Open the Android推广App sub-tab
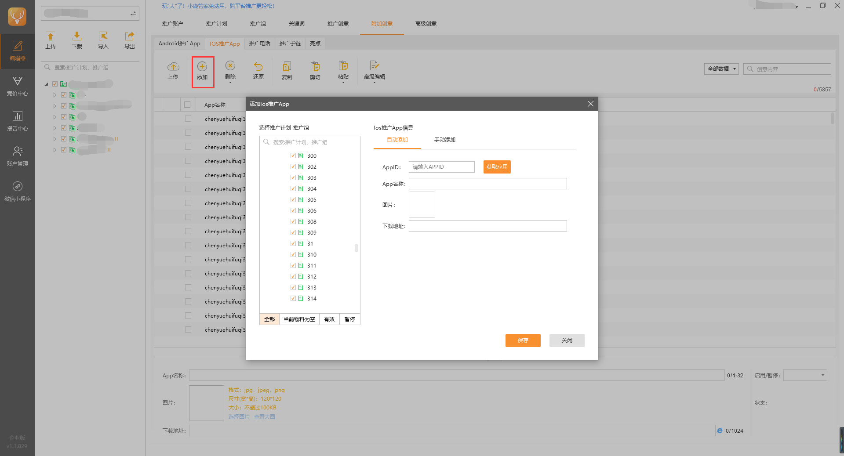The height and width of the screenshot is (456, 844). (179, 43)
